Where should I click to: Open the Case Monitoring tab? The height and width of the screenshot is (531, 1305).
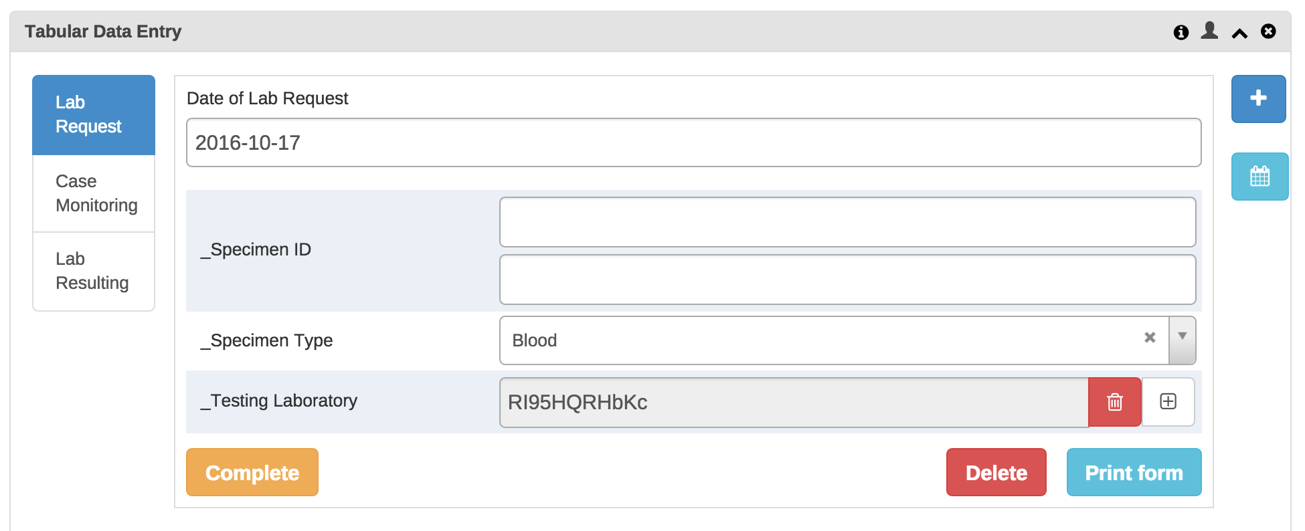click(x=94, y=193)
